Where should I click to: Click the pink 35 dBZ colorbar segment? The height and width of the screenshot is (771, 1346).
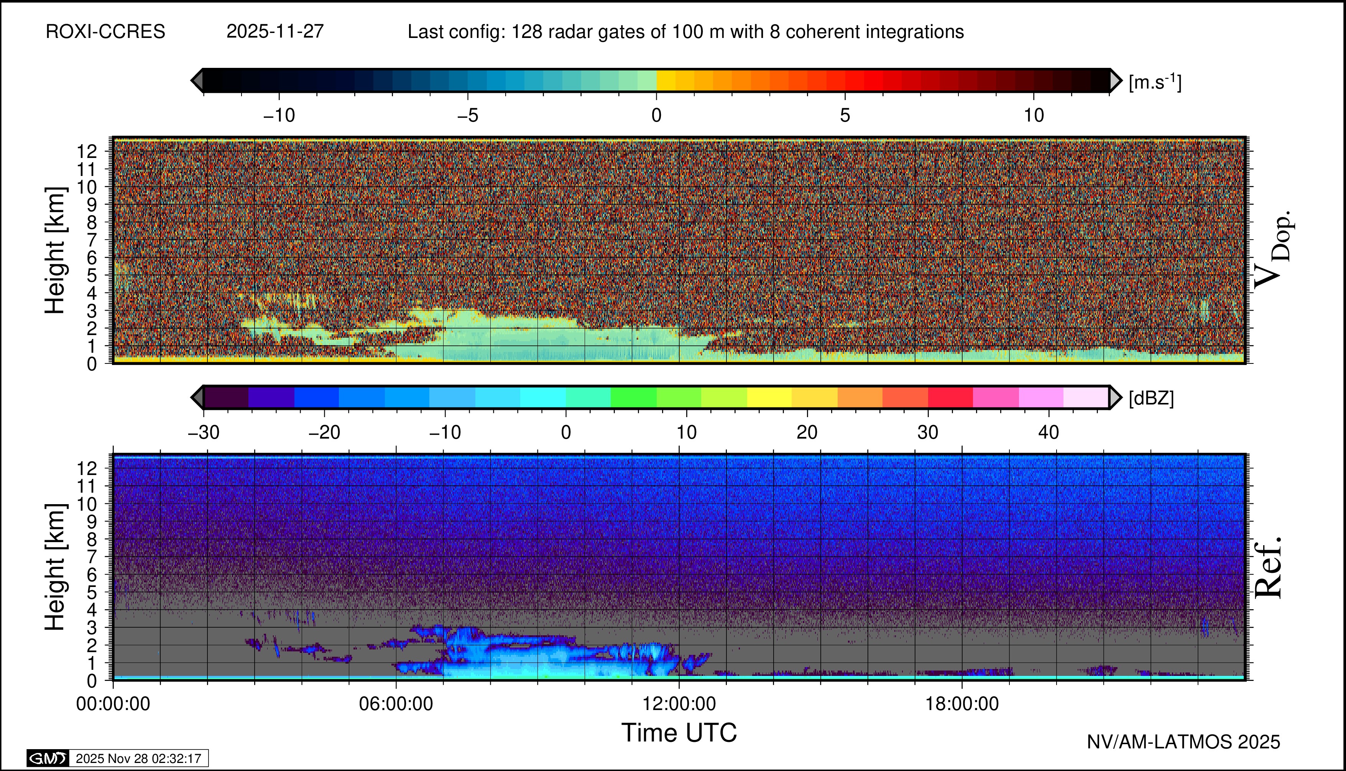[x=996, y=397]
